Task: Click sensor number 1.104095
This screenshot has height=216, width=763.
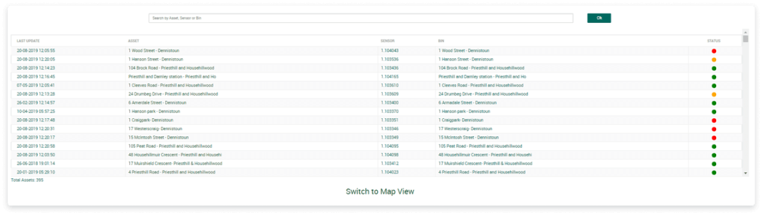Action: tap(390, 146)
